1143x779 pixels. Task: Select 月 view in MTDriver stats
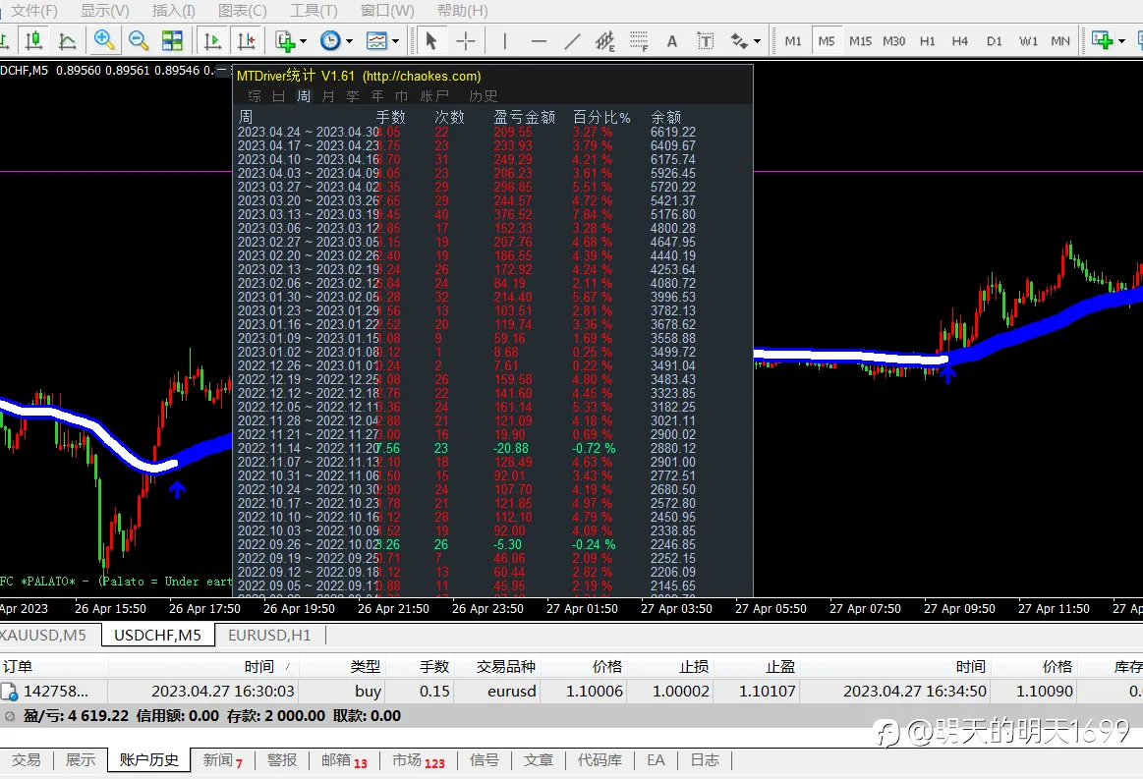pyautogui.click(x=328, y=96)
